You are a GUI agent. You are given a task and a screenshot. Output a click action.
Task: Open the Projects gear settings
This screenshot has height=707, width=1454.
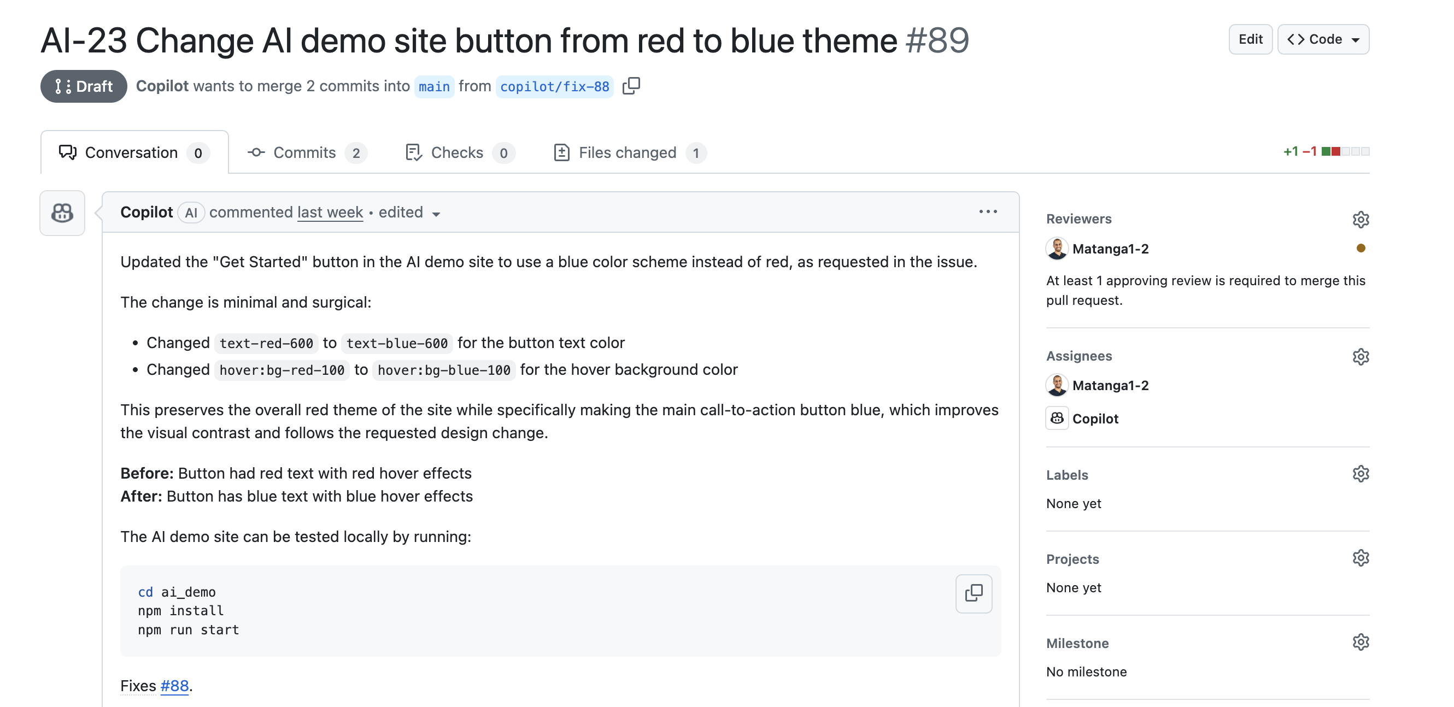click(x=1361, y=558)
